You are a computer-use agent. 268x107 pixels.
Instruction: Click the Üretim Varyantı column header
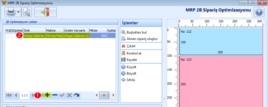(76, 30)
